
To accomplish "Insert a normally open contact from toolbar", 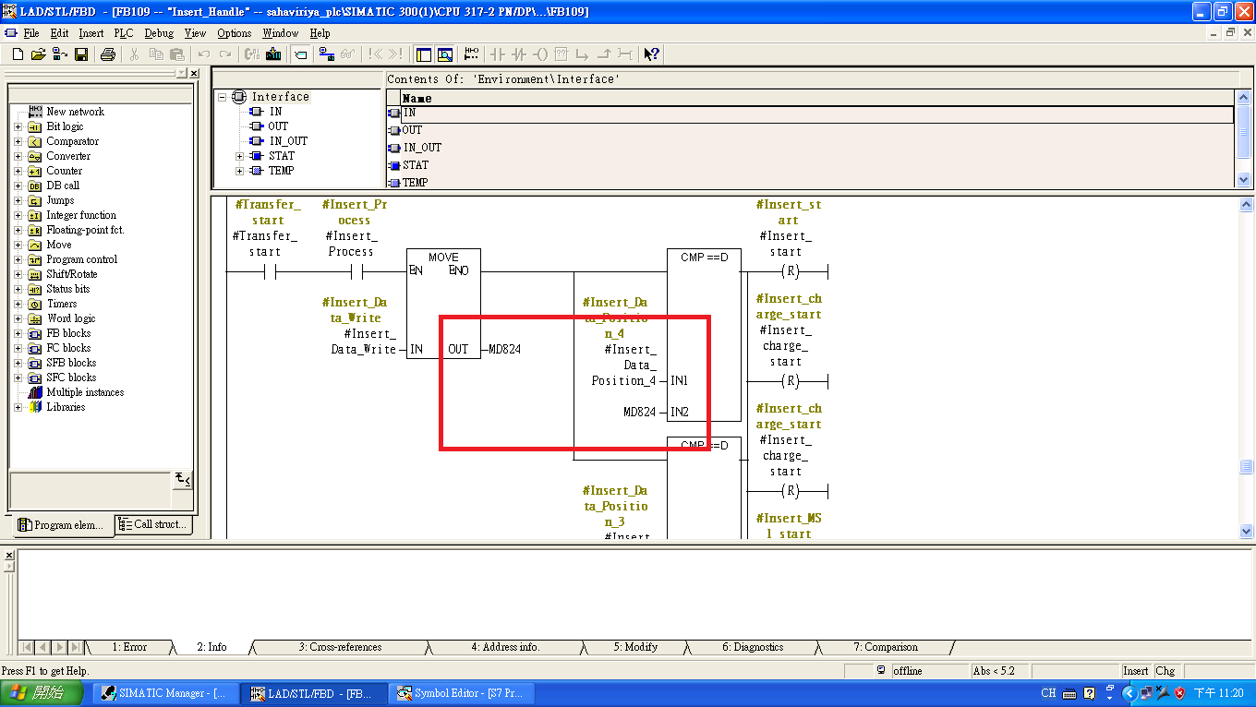I will [x=498, y=54].
